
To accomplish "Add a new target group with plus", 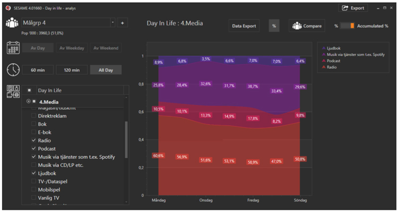I will pos(122,23).
